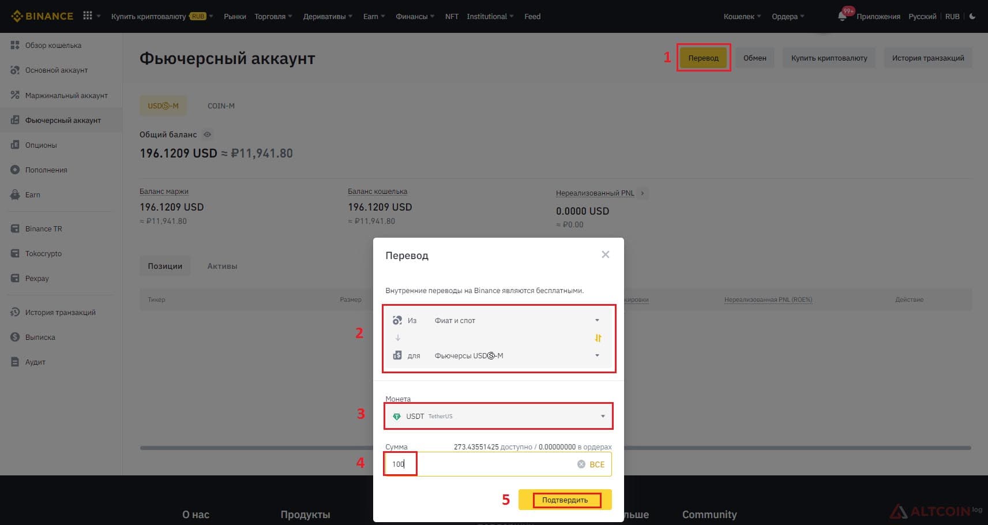The image size is (988, 525).
Task: Open the apps grid menu icon
Action: point(88,16)
